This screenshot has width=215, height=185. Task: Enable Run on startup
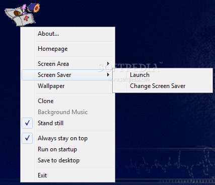pos(68,149)
